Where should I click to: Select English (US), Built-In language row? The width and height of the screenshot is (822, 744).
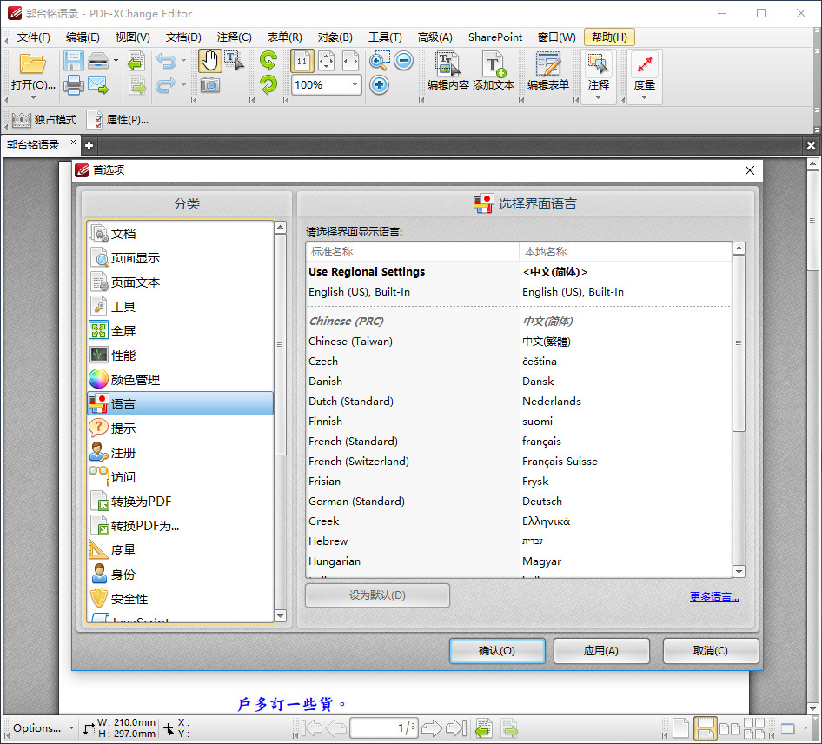519,291
